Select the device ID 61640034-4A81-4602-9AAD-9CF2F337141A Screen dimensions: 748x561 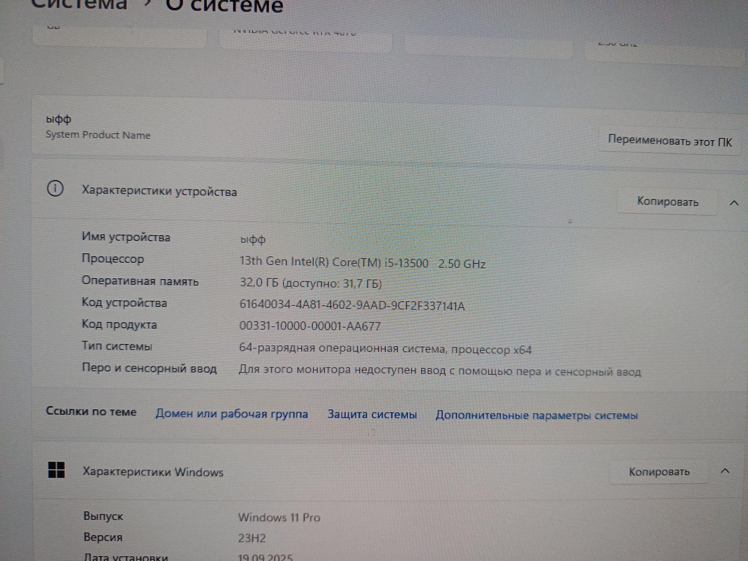(352, 305)
